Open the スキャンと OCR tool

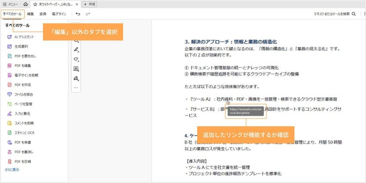coord(21,133)
